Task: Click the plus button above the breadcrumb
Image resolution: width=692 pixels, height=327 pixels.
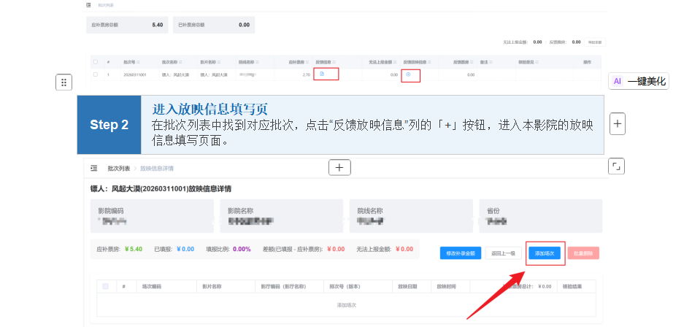Action: pos(339,167)
